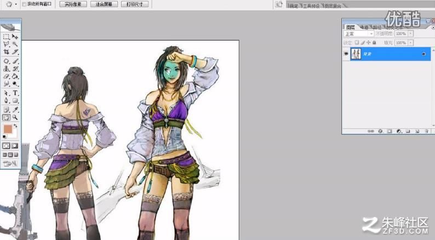Open the Fill slider arrow
The width and height of the screenshot is (435, 240).
411,43
